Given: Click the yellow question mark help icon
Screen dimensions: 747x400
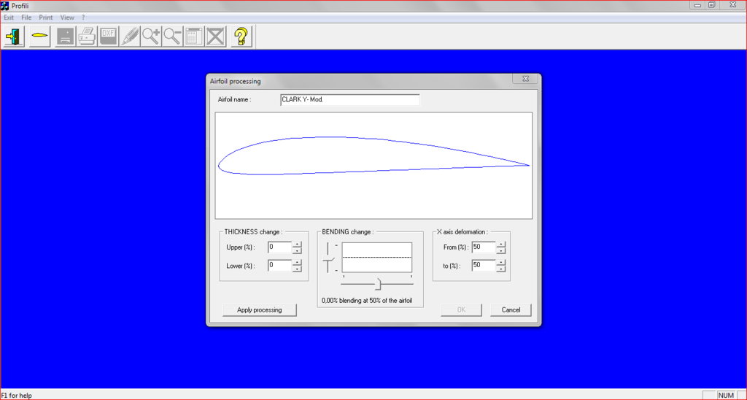Looking at the screenshot, I should tap(241, 36).
